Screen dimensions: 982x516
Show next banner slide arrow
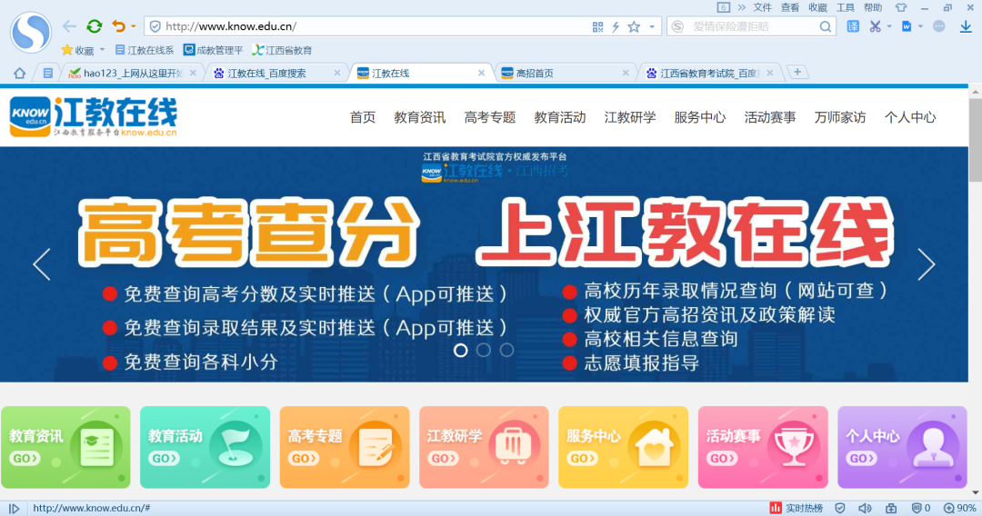(927, 264)
